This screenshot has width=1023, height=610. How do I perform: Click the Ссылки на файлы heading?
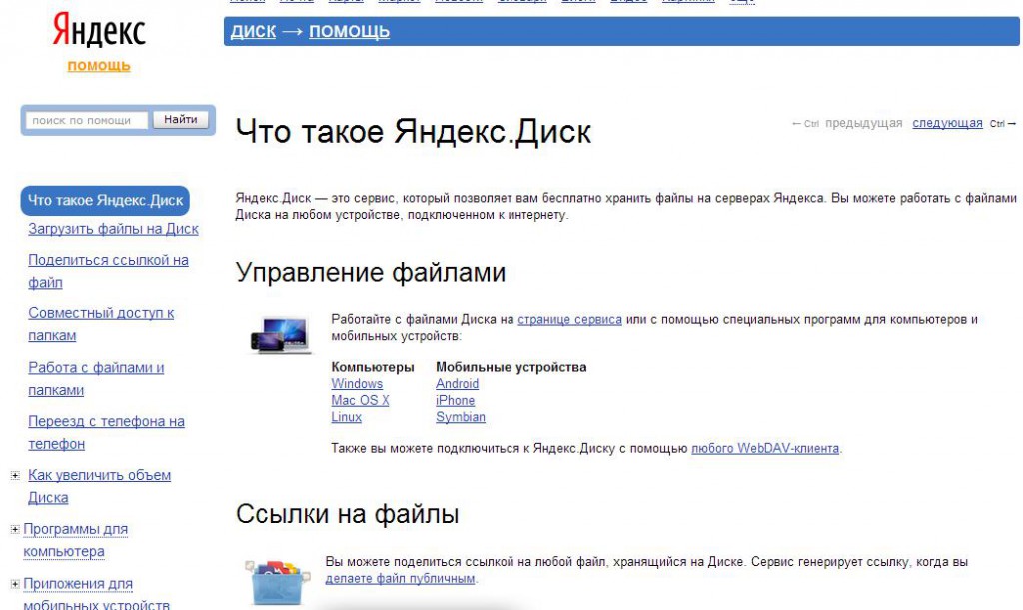(x=347, y=514)
